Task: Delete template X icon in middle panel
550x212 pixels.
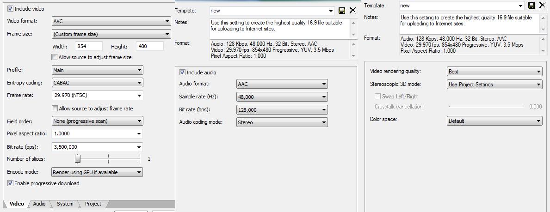Action: point(352,11)
